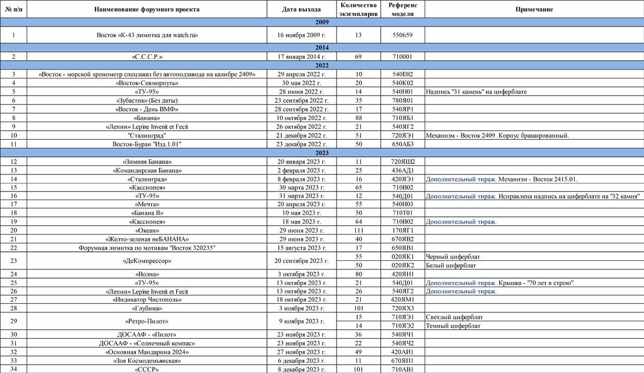Click date cell «26 октября 2022 г.»
The width and height of the screenshot is (644, 373).
pyautogui.click(x=302, y=127)
